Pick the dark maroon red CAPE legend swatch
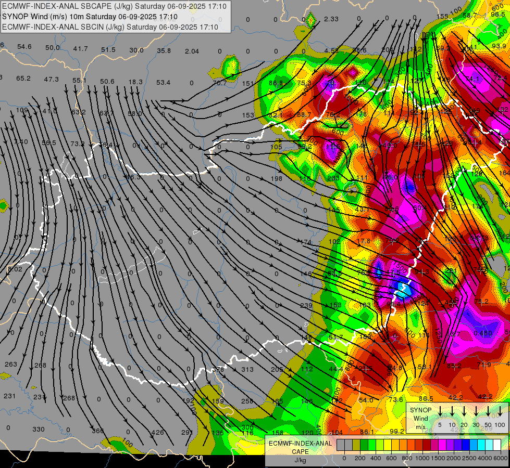This screenshot has height=468, width=510. (x=427, y=445)
